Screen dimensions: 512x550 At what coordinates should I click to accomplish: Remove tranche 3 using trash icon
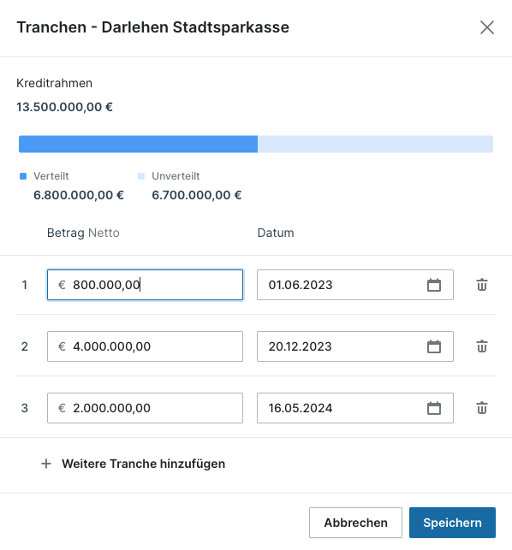(482, 408)
